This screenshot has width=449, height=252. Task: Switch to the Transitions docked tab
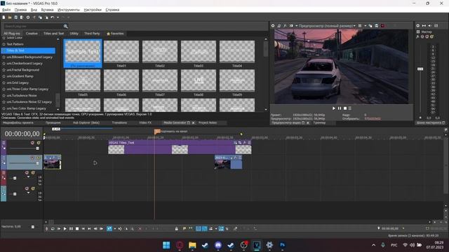tap(119, 122)
